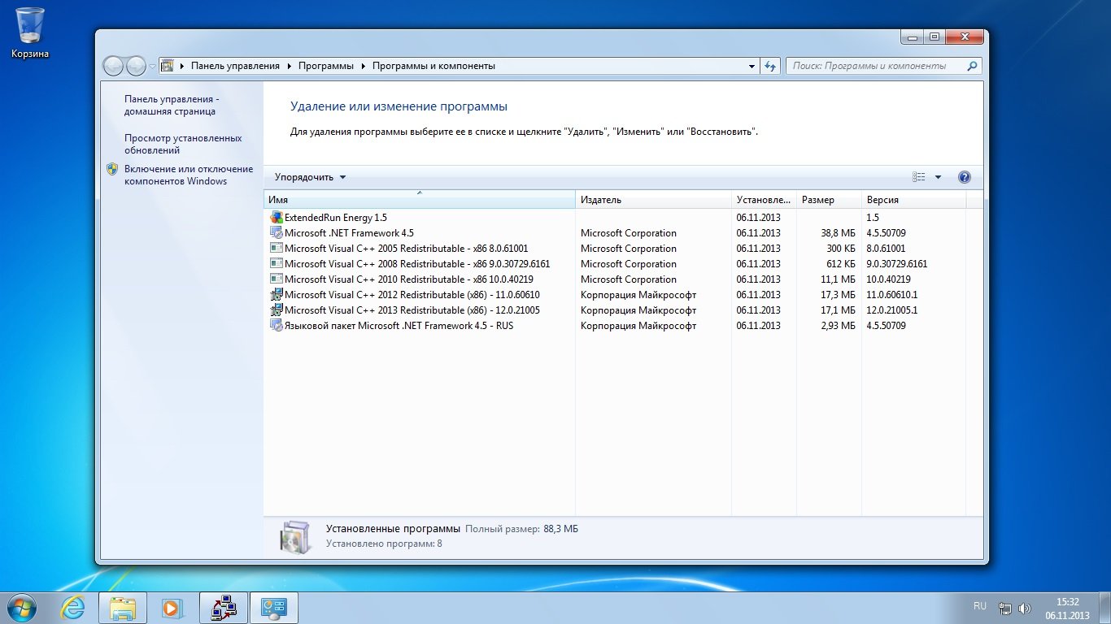Select Visual C++ 2005 Redistributable icon
The width and height of the screenshot is (1111, 624).
tap(277, 249)
